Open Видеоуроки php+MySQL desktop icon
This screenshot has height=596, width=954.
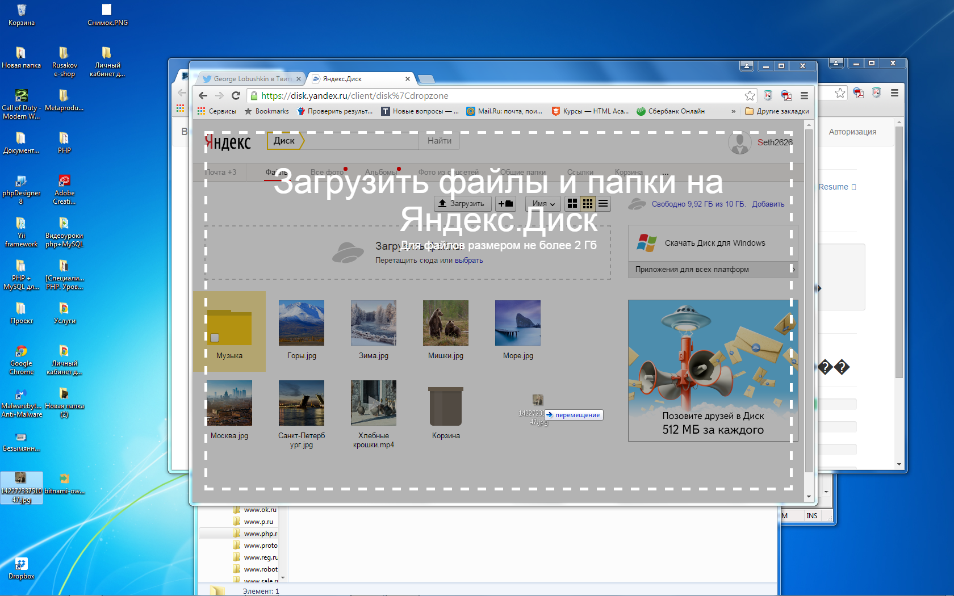coord(64,232)
